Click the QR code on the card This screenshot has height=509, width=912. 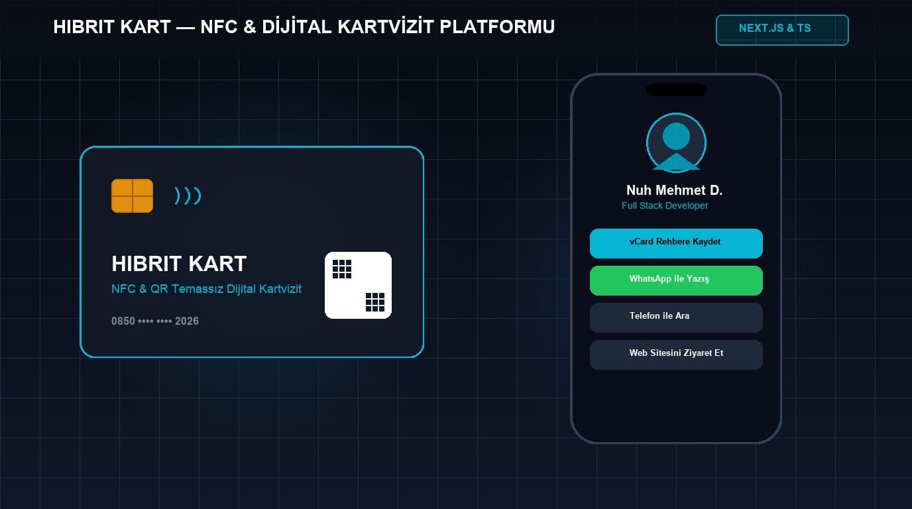(x=358, y=285)
